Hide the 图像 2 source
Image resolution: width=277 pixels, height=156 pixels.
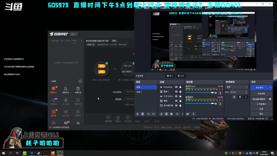tap(176, 92)
